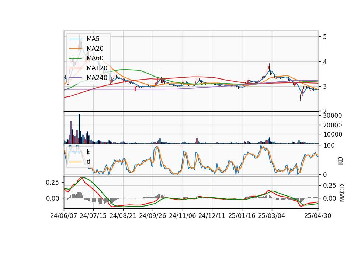Click the MA20 legend label
Viewport: 354px width, 254px height.
point(95,49)
